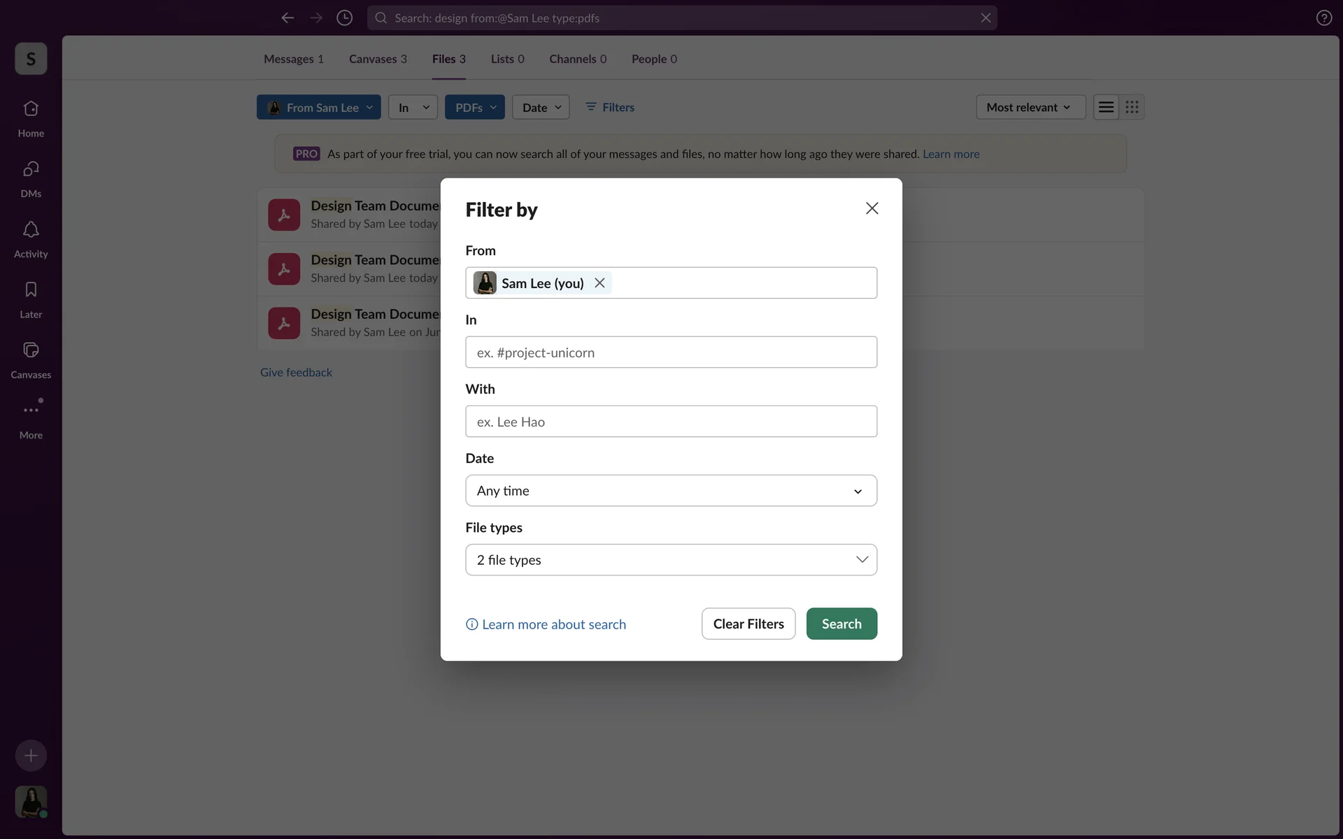1343x839 pixels.
Task: Click the Clear Filters button
Action: [748, 624]
